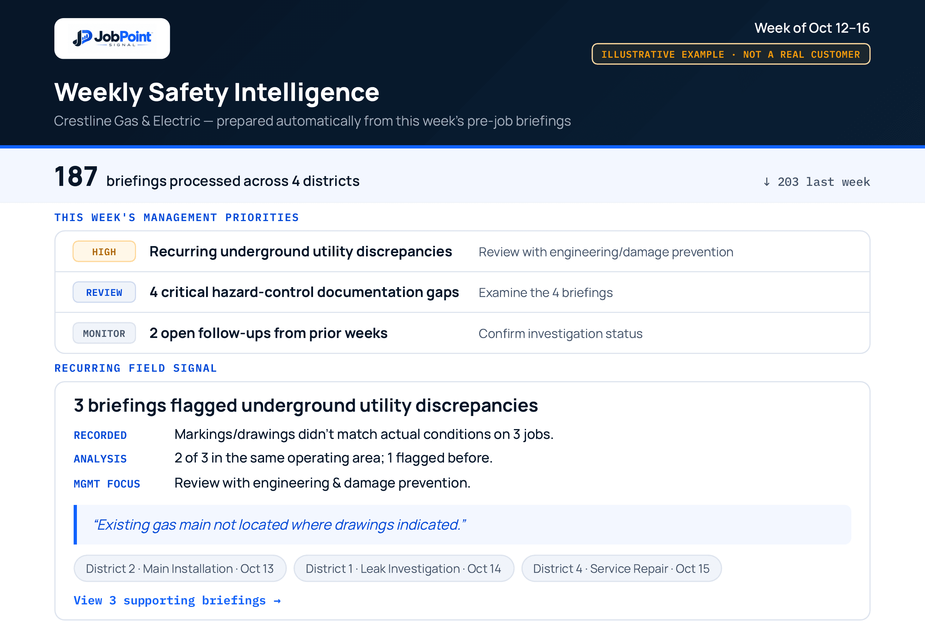Click the RECORDED label
Viewport: 925px width, 628px height.
[x=100, y=435]
